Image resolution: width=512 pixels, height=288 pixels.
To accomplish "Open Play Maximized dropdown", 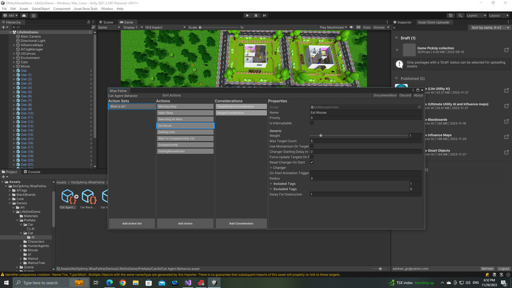I will click(x=333, y=27).
